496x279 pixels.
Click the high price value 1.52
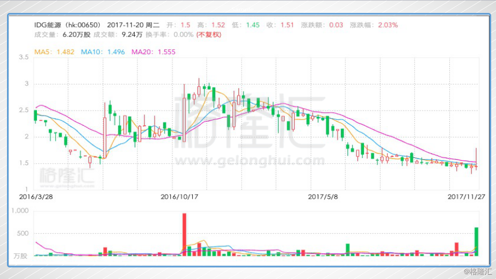[218, 25]
